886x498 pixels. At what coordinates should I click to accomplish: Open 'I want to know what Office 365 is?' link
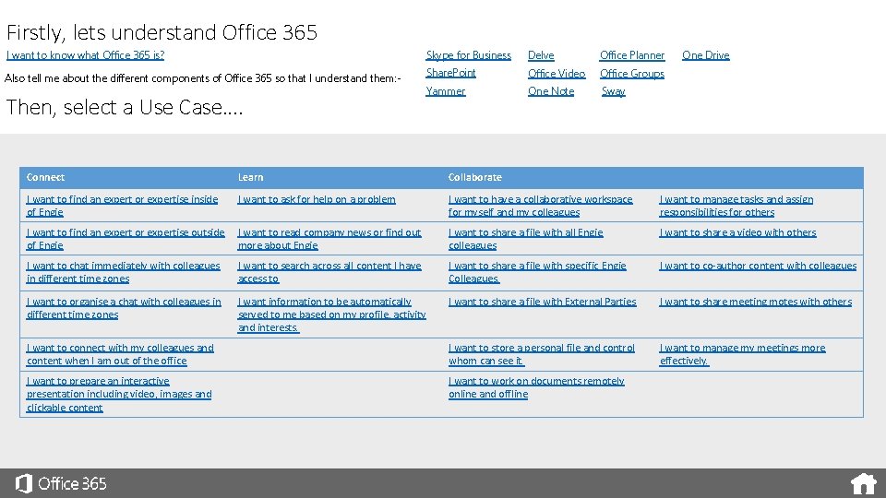point(85,55)
